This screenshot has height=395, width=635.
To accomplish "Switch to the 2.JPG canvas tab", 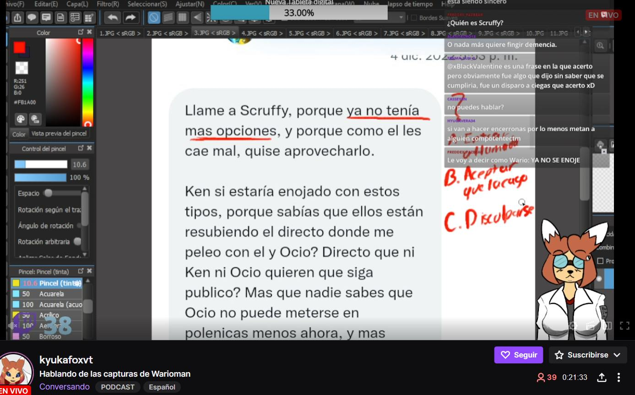I will pos(168,33).
